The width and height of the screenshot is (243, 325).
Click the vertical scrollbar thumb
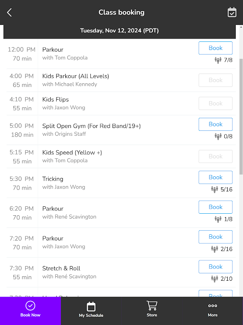241,117
